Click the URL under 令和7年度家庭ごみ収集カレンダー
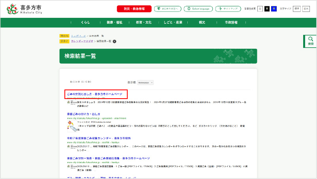This screenshot has height=179, width=317. click(x=93, y=142)
